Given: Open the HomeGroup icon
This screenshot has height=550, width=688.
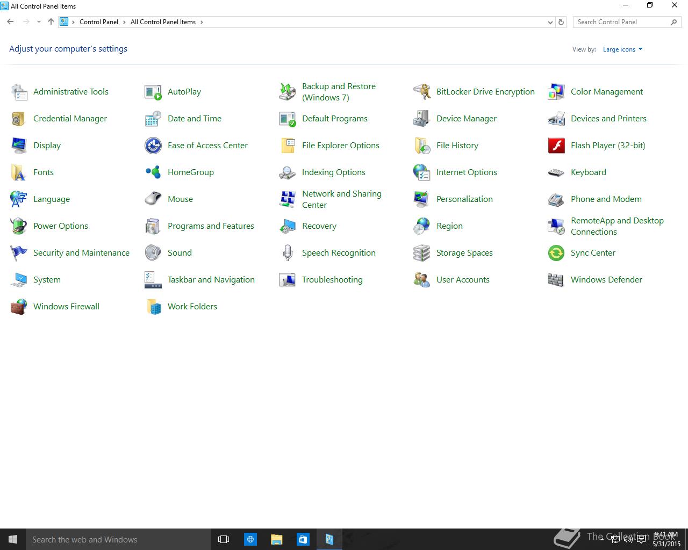Looking at the screenshot, I should pyautogui.click(x=153, y=172).
